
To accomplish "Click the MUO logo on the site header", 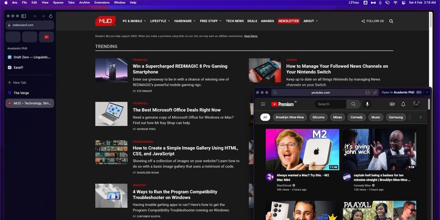I will click(x=105, y=21).
